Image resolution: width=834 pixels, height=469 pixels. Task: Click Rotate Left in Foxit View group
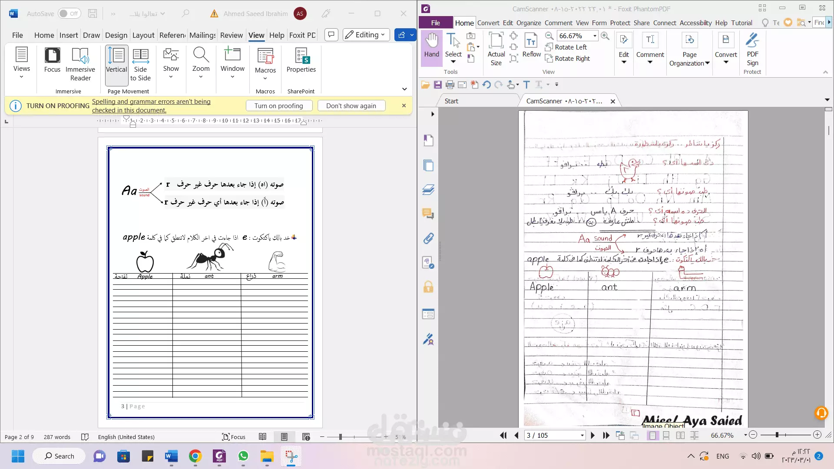[x=566, y=47]
